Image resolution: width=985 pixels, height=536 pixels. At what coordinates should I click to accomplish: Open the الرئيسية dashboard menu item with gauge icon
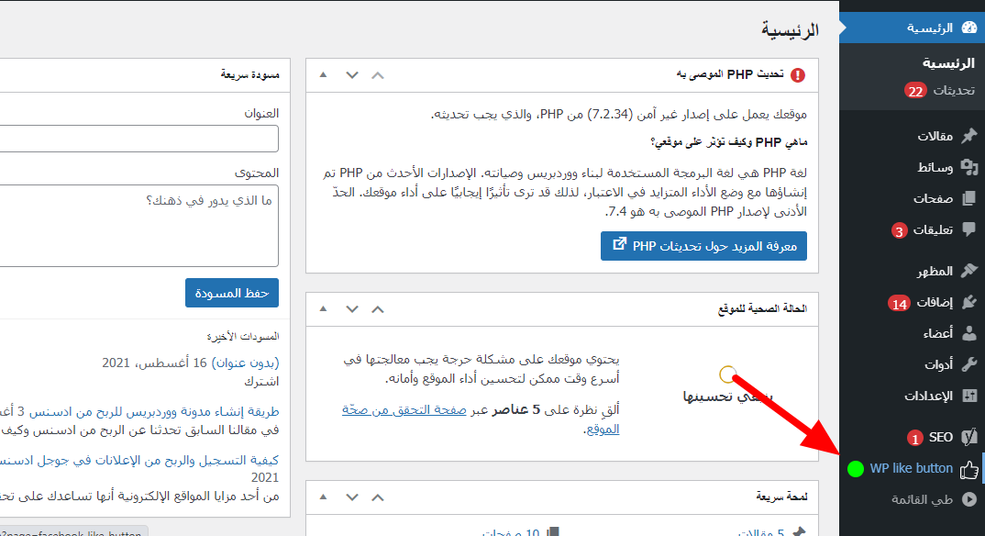click(913, 28)
